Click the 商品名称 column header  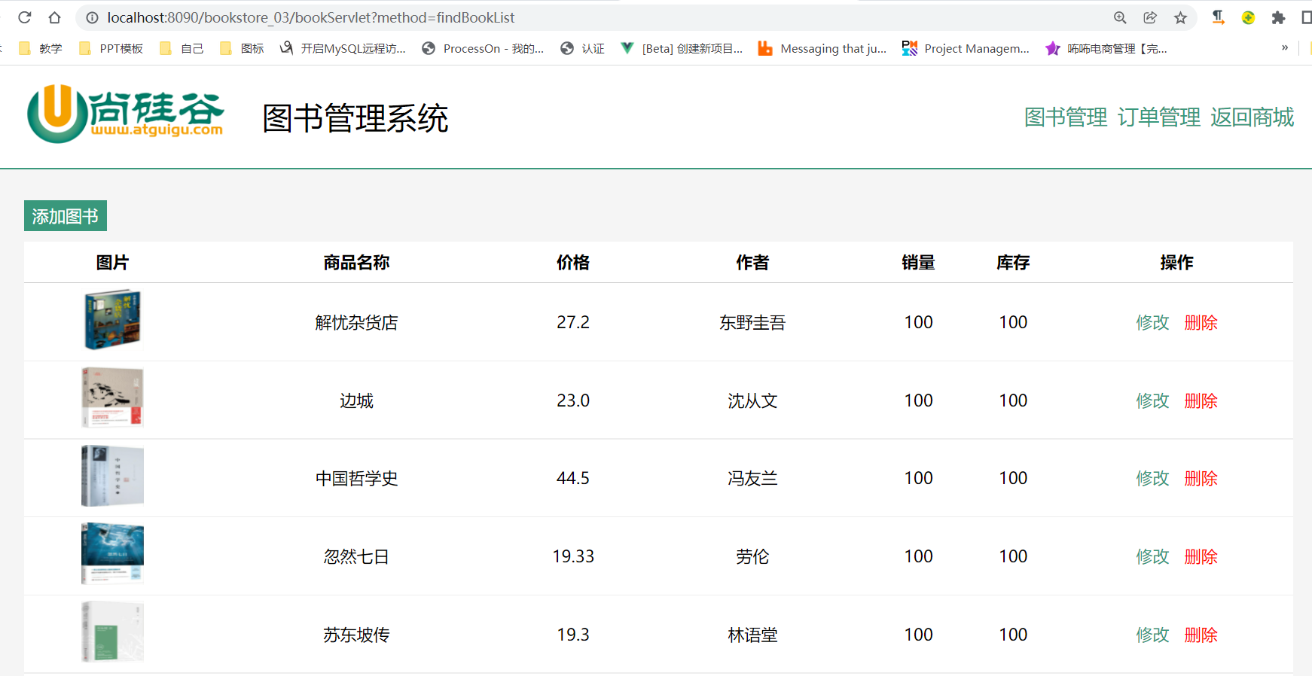[x=356, y=262]
